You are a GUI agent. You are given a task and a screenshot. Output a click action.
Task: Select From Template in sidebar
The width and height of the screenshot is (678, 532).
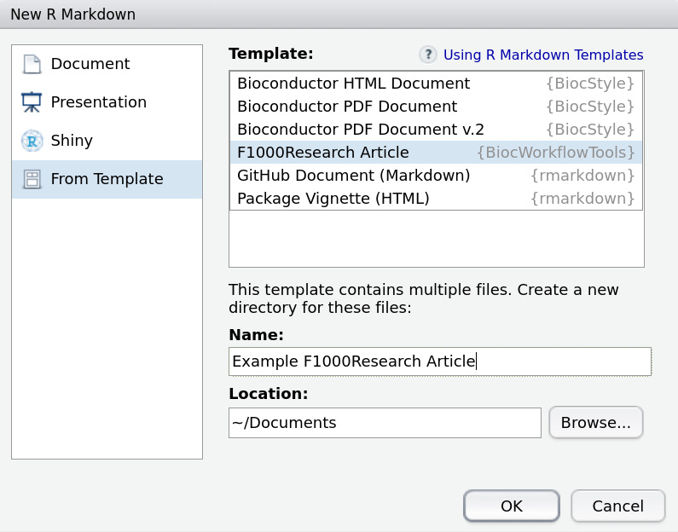click(107, 179)
